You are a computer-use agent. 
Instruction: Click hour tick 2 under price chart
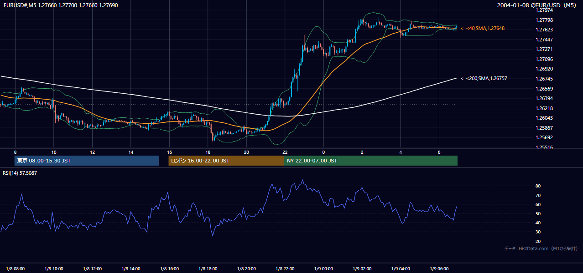(x=362, y=152)
